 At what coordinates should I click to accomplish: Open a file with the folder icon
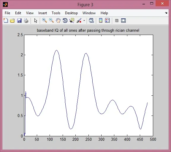coord(12,20)
